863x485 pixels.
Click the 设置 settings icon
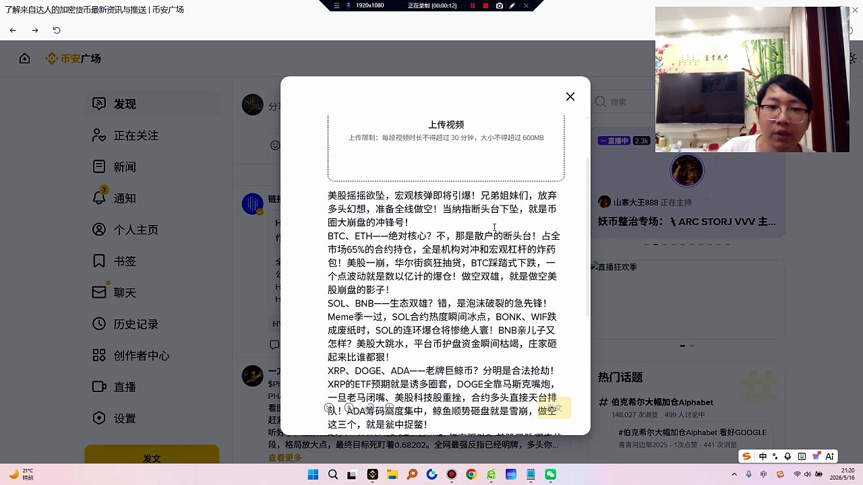click(x=99, y=418)
